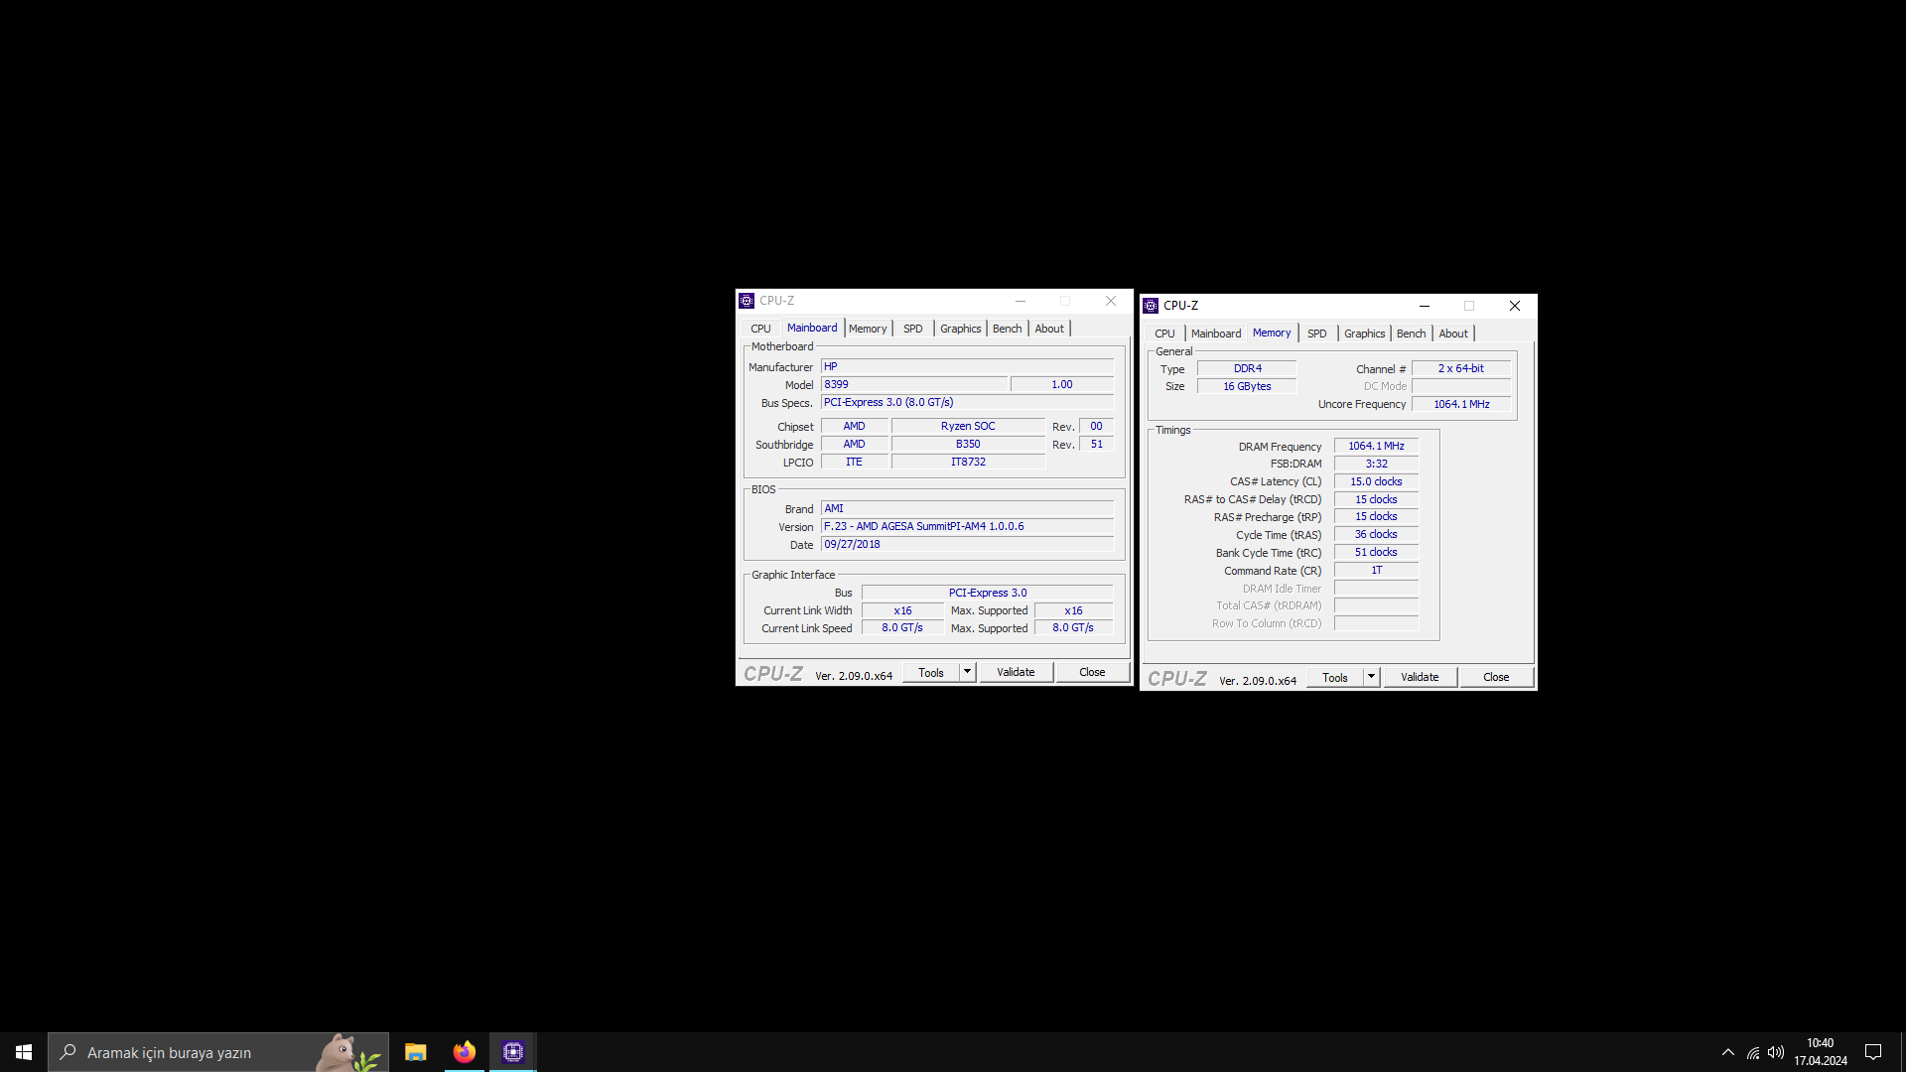
Task: Click Close button in Mainboard window
Action: tap(1092, 672)
